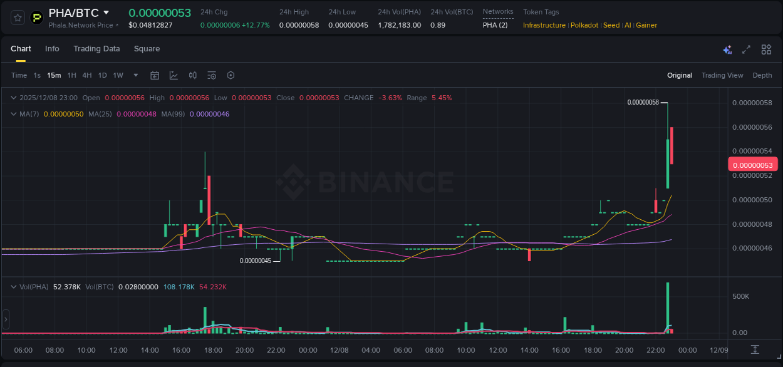This screenshot has height=367, width=783.
Task: Switch to the Depth view
Action: click(762, 75)
